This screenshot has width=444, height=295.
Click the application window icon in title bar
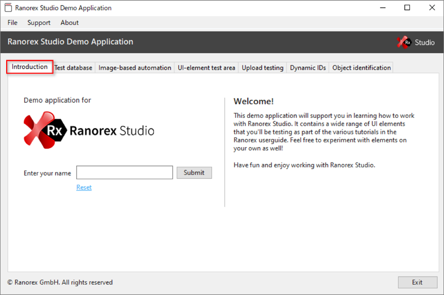coord(8,8)
